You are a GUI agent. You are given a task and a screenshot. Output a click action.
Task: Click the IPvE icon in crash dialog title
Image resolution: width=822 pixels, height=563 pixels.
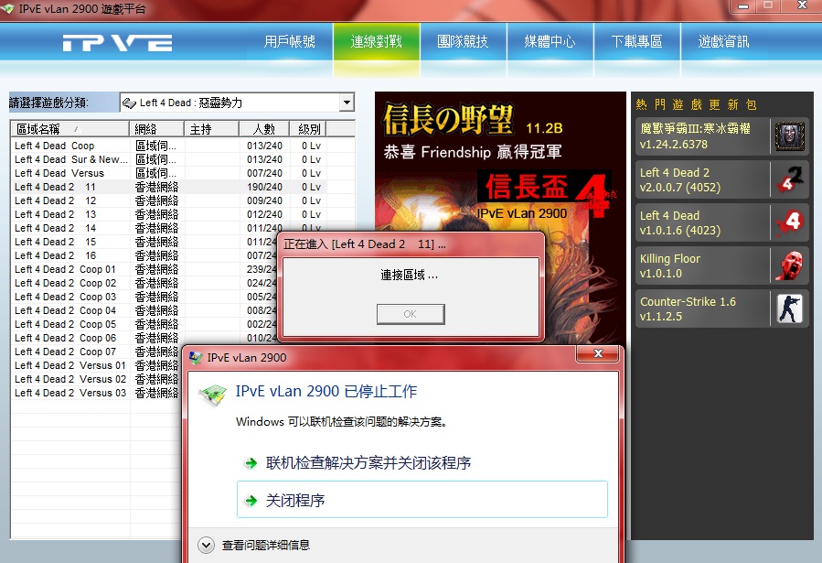click(196, 358)
